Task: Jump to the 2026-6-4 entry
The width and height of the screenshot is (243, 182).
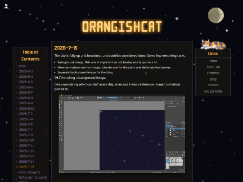Action: (26, 76)
